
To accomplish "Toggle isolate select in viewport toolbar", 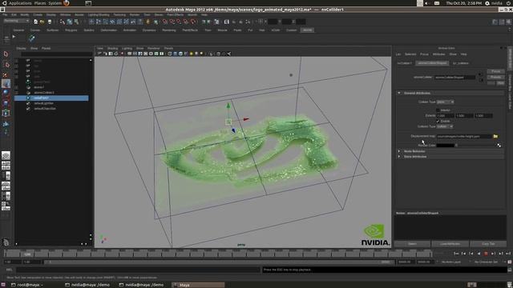I will (211, 54).
